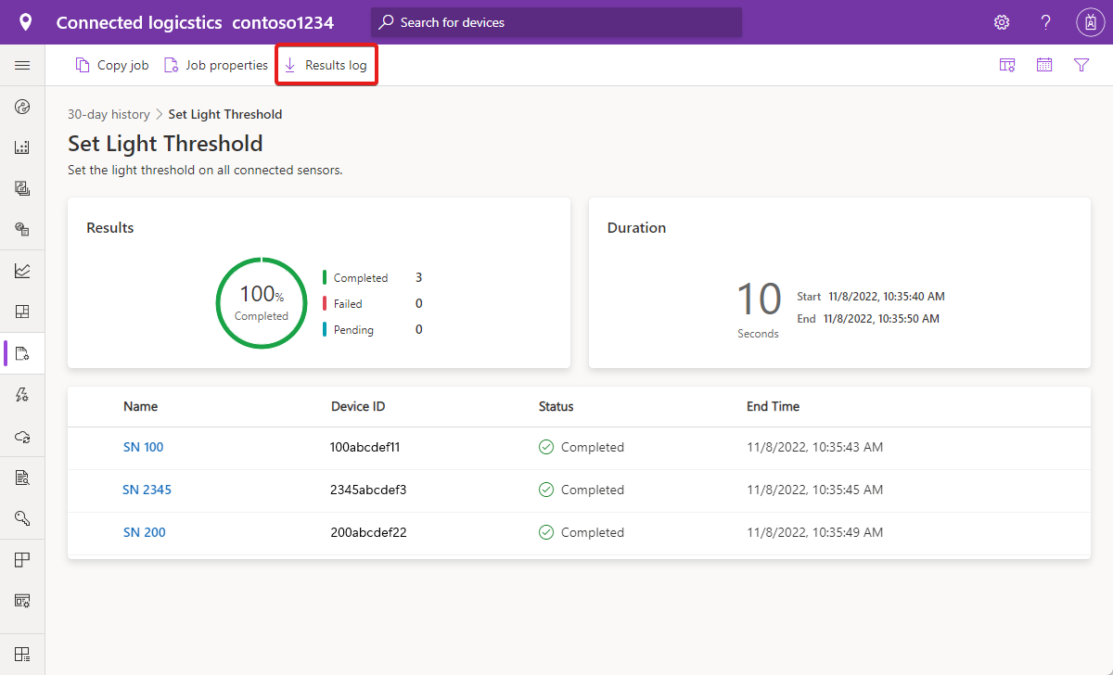Image resolution: width=1113 pixels, height=675 pixels.
Task: Open device link SN 100
Action: coord(143,447)
